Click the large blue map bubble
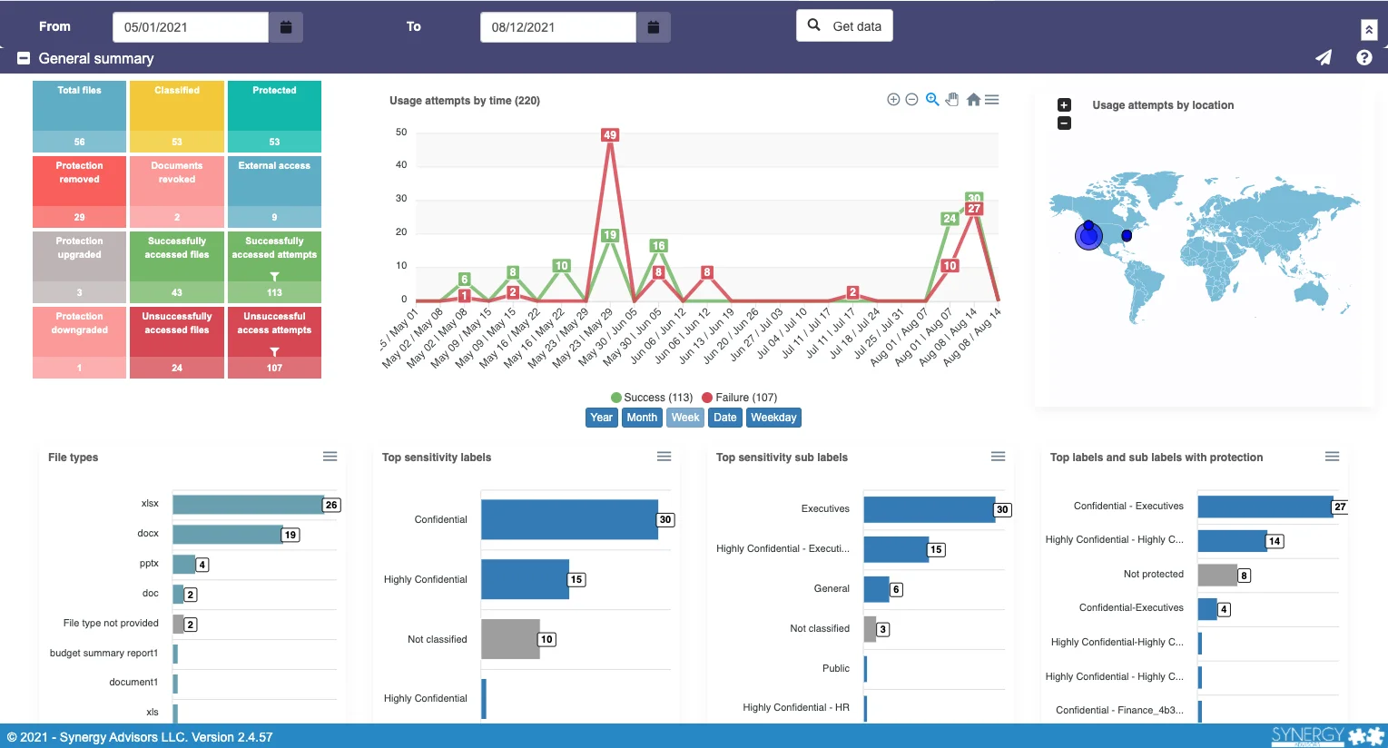Viewport: 1388px width, 748px height. tap(1088, 237)
